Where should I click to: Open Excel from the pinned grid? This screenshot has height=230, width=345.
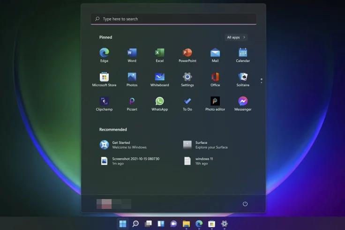point(159,55)
